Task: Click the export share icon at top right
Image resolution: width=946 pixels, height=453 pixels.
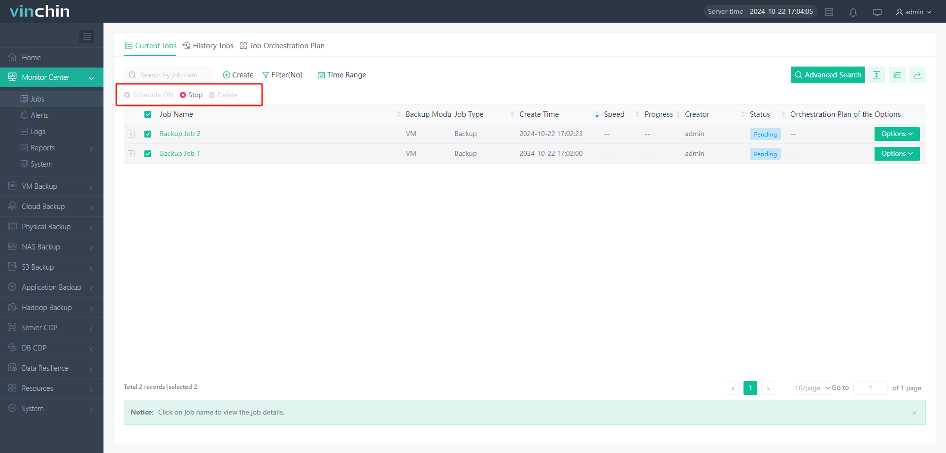Action: pyautogui.click(x=917, y=75)
